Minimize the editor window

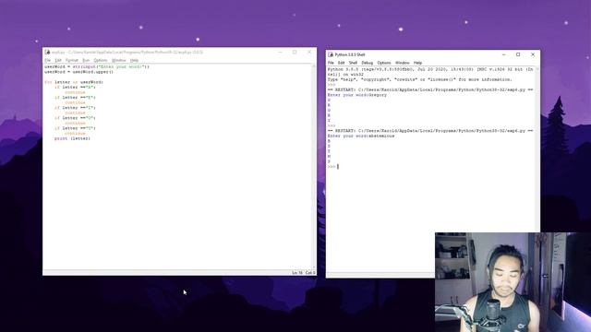pyautogui.click(x=280, y=52)
